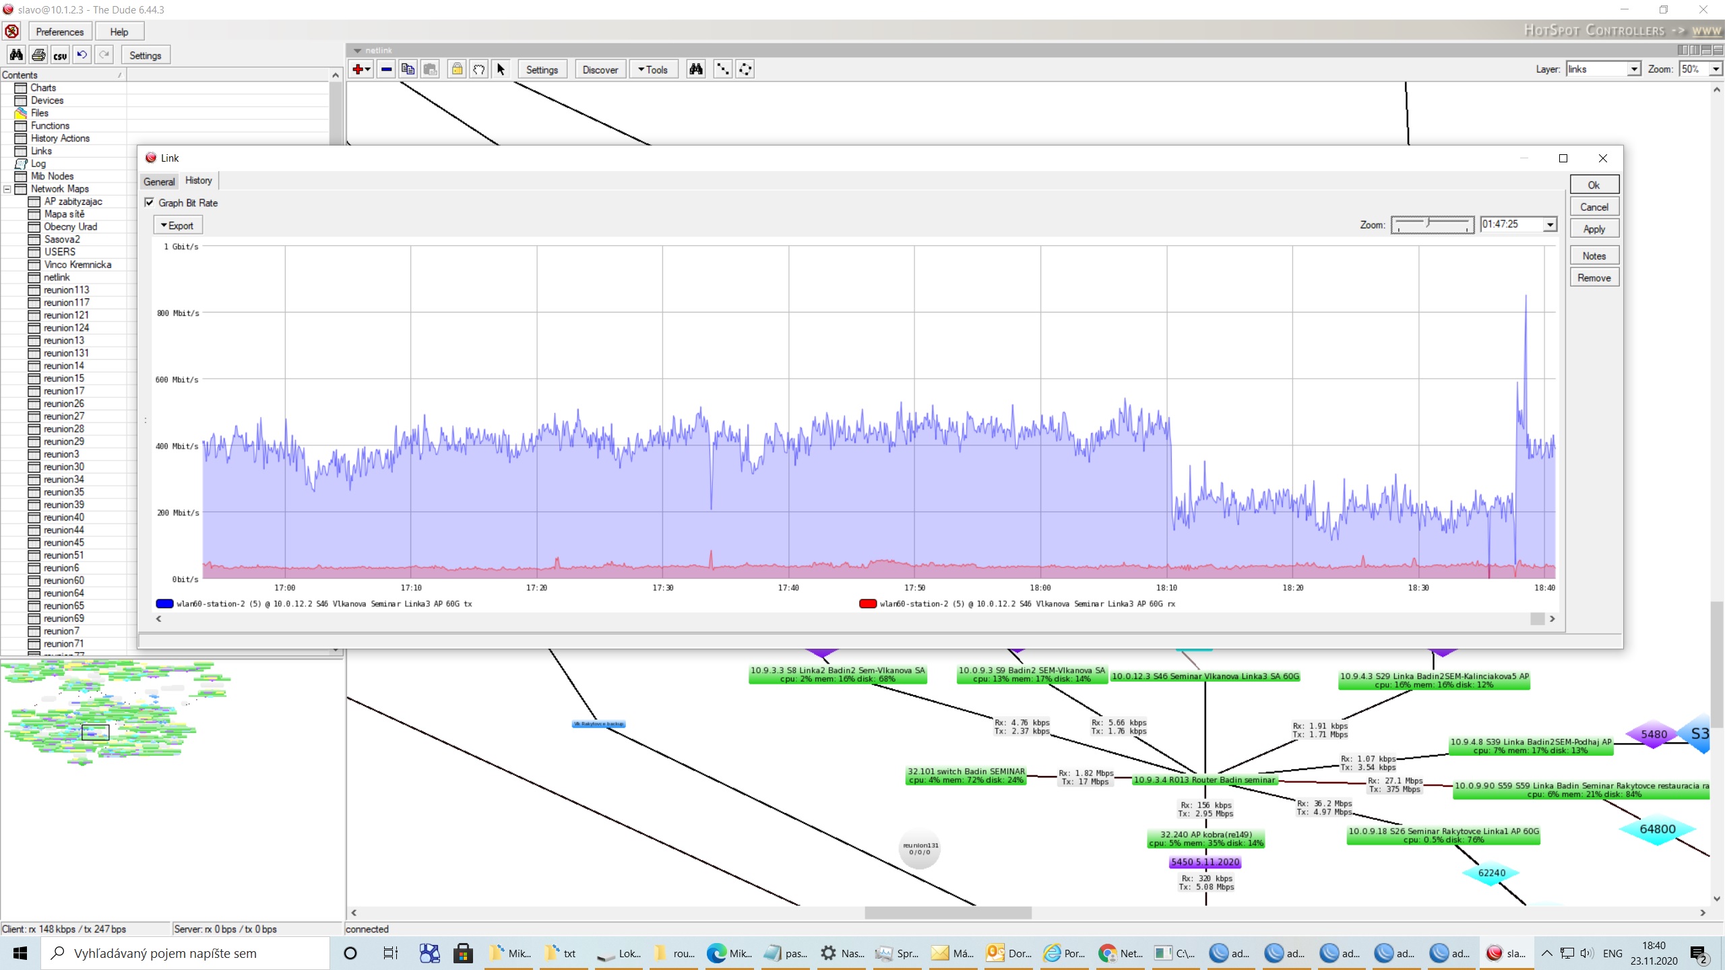Activate the pan hand tool
The height and width of the screenshot is (970, 1725).
tap(478, 69)
